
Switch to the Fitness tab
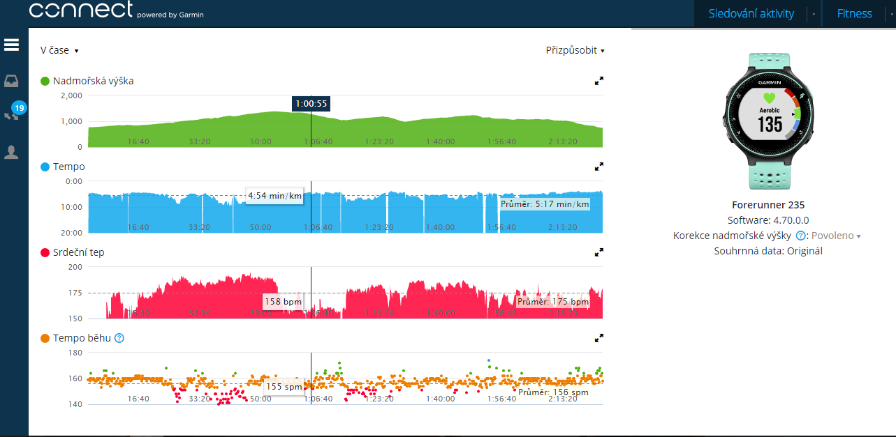point(854,13)
